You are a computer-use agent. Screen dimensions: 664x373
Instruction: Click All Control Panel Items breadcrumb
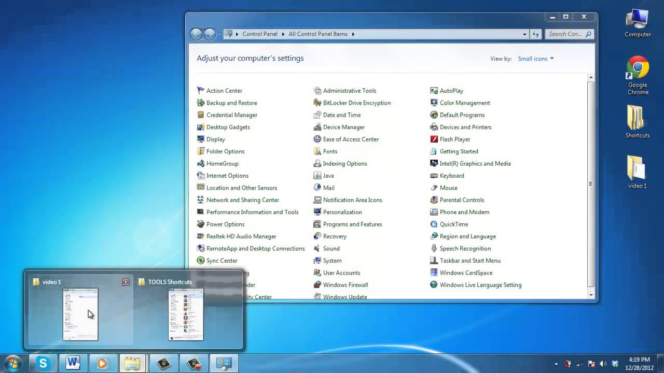click(318, 34)
